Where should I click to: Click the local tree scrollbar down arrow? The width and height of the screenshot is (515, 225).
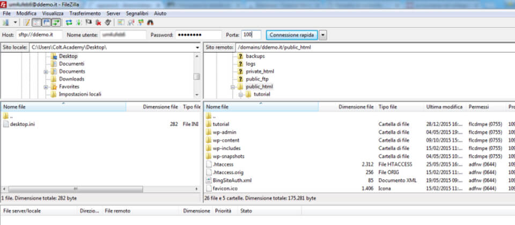(x=197, y=95)
